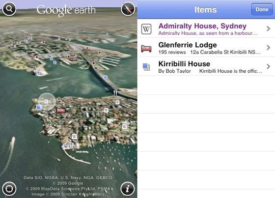Select the Glenferrie Lodge row

206,47
